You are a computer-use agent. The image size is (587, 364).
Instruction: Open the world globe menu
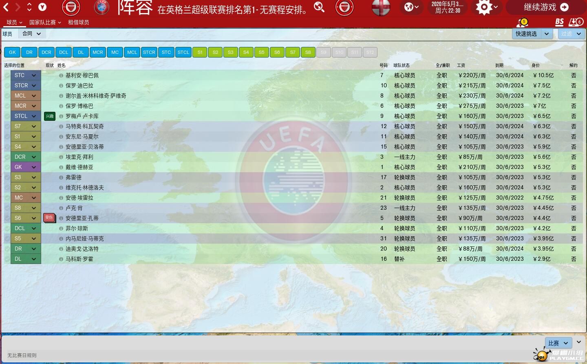tap(411, 7)
